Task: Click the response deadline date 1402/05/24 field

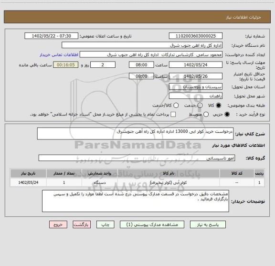Action: tap(196, 65)
